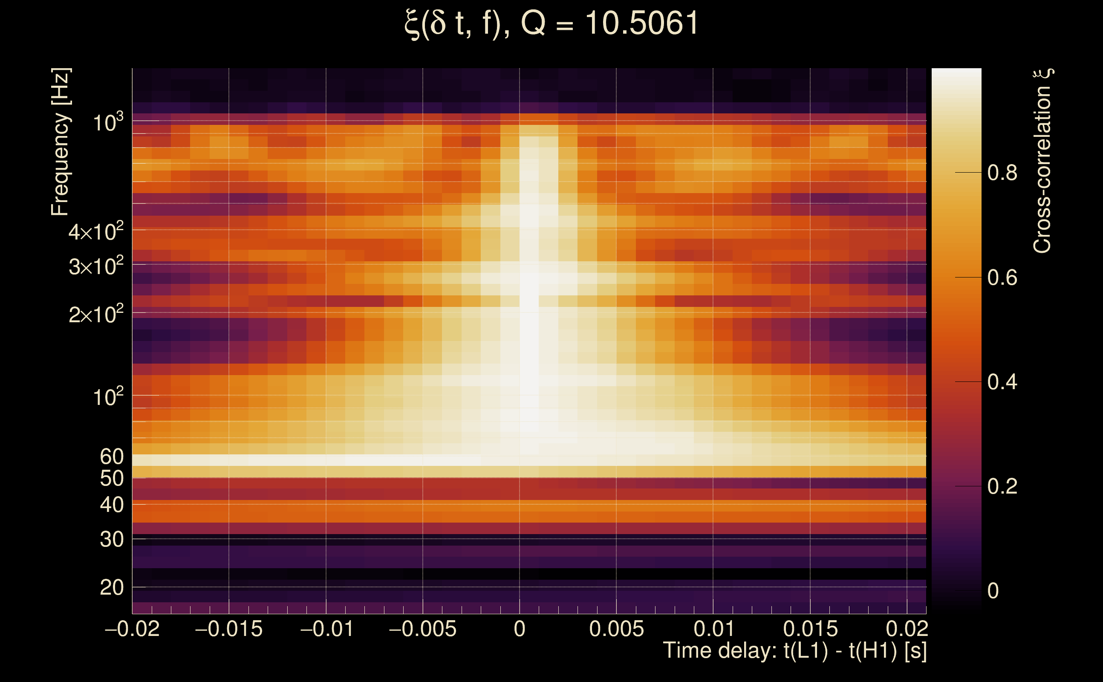Screen dimensions: 1103x682
Task: Click the 0.015 x-axis tick label
Action: coord(810,629)
